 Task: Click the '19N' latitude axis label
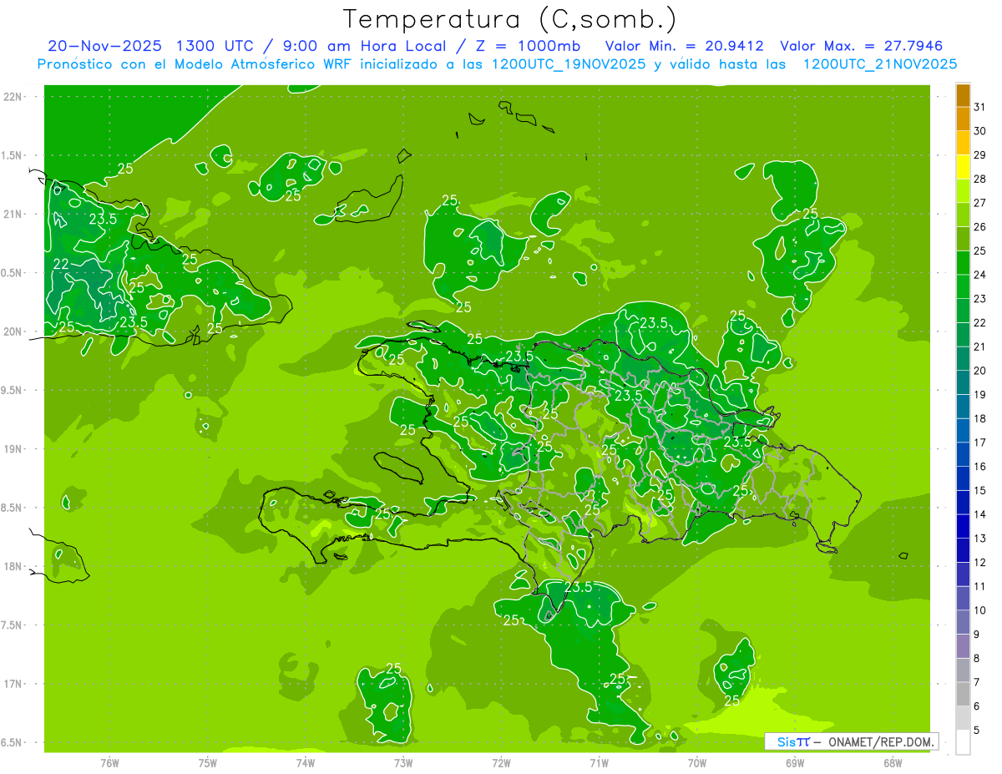tap(13, 448)
